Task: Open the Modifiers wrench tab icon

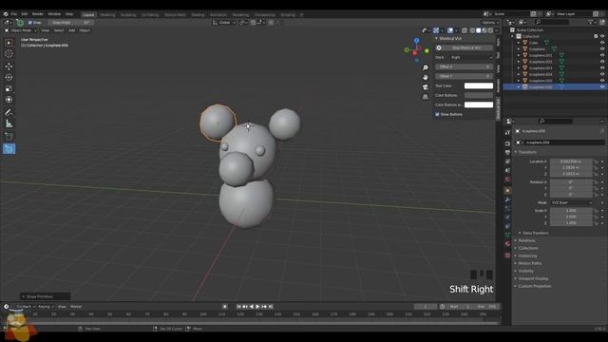Action: (507, 199)
